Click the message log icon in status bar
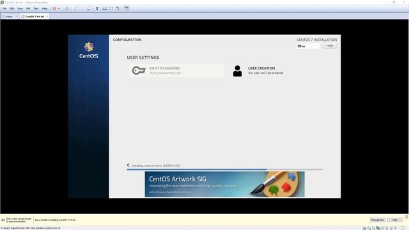This screenshot has height=230, width=409. (403, 228)
